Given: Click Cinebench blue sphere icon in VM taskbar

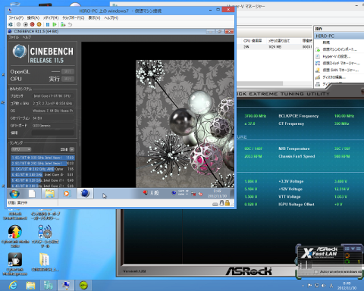Looking at the screenshot, I should click(85, 193).
